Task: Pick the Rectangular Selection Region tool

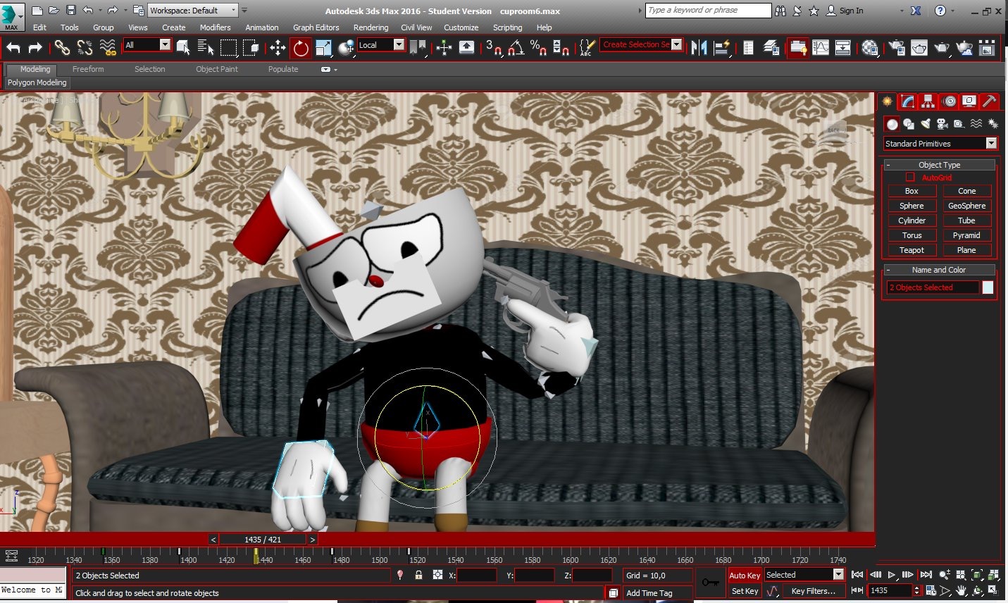Action: tap(228, 47)
